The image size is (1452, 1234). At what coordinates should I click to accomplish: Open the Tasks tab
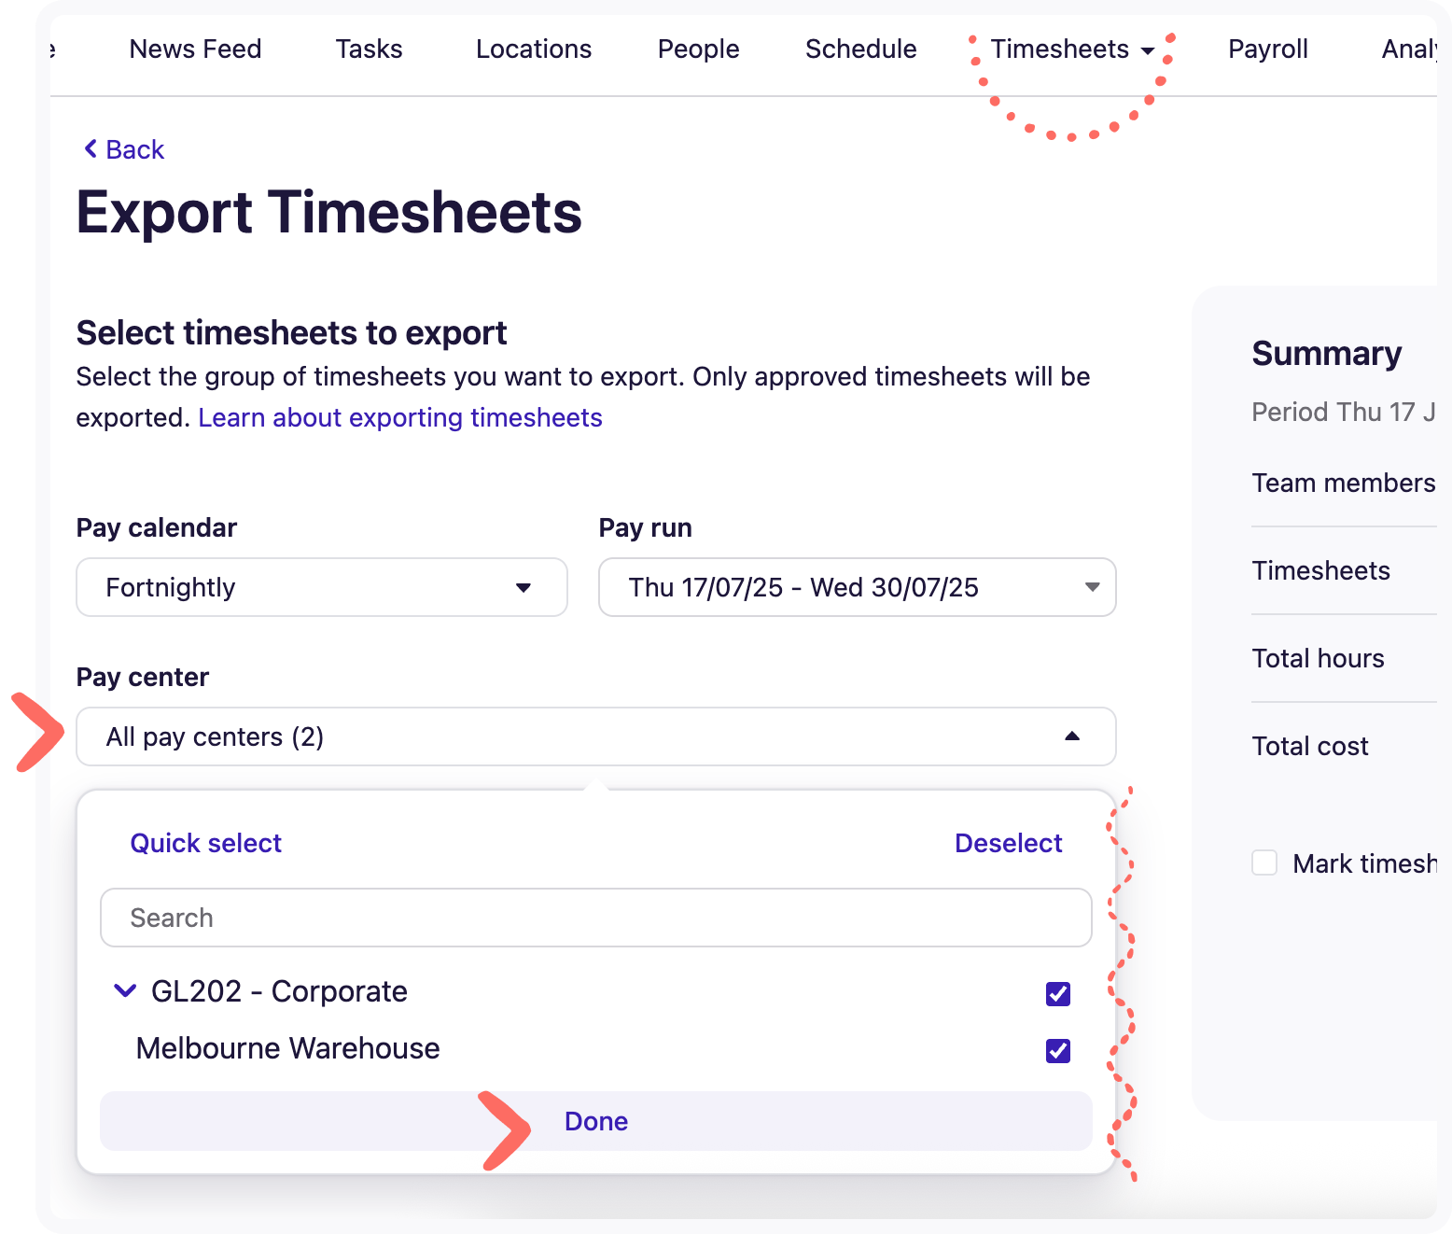click(x=369, y=49)
